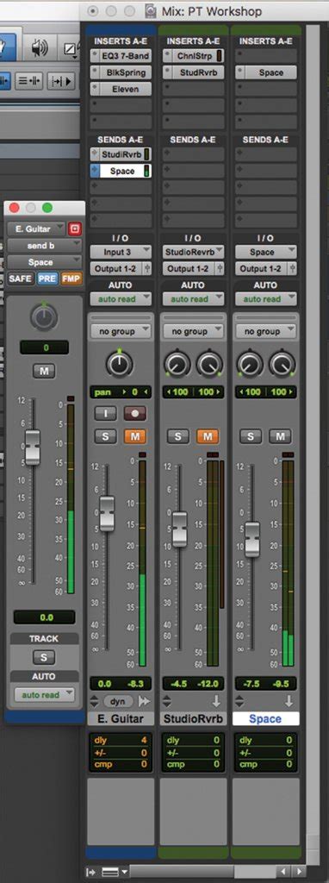This screenshot has height=883, width=329.
Task: Toggle PRE fader send button
Action: pyautogui.click(x=47, y=279)
